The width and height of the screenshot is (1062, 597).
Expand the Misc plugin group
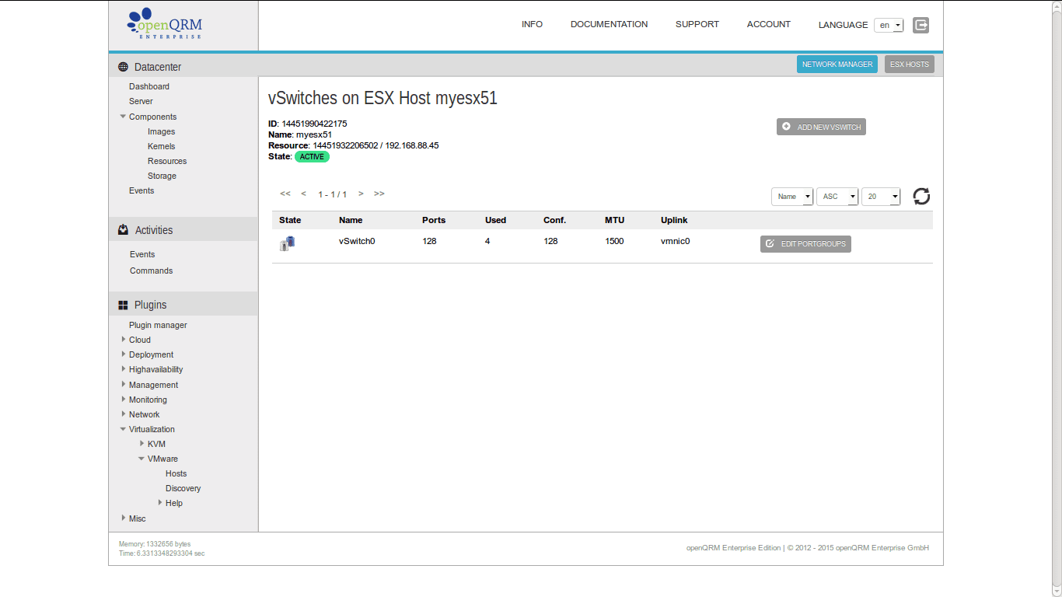click(x=123, y=518)
